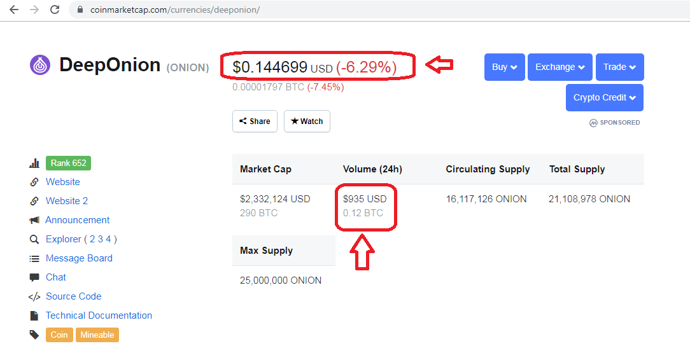Open the Source Code link
This screenshot has height=353, width=690.
[73, 297]
